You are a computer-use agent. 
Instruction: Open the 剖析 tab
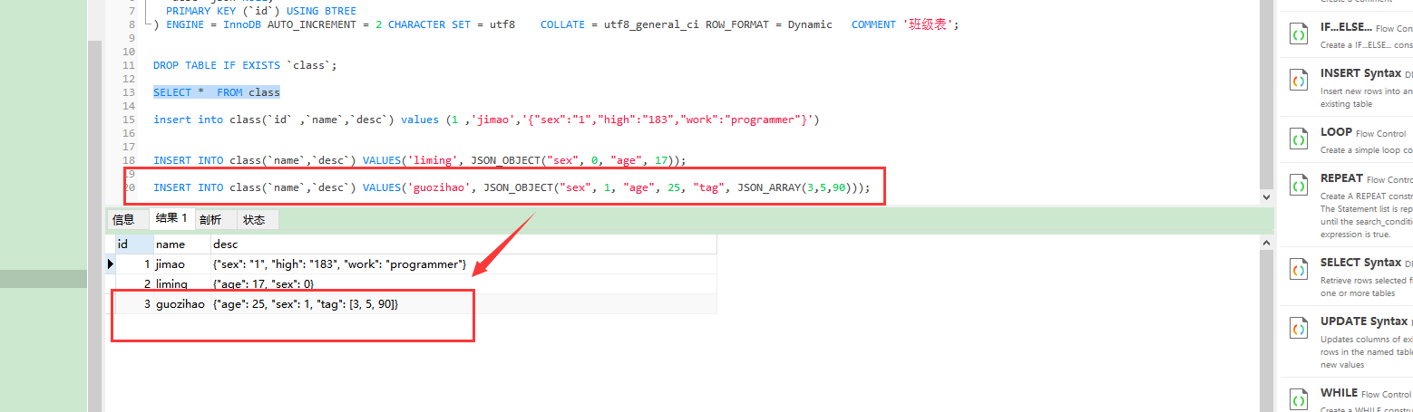210,219
